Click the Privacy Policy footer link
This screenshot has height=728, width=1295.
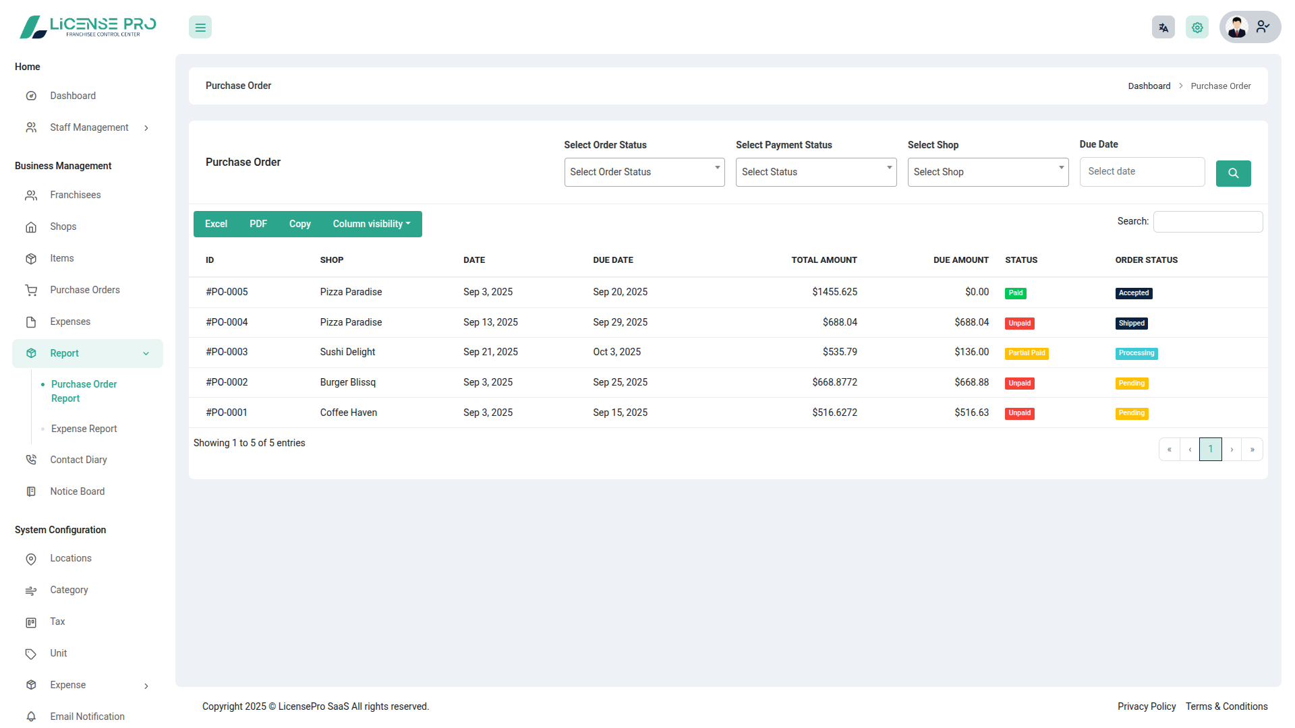point(1146,706)
